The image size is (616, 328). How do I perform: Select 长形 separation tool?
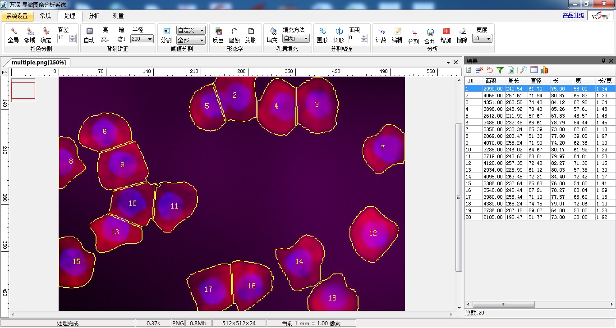pos(339,35)
